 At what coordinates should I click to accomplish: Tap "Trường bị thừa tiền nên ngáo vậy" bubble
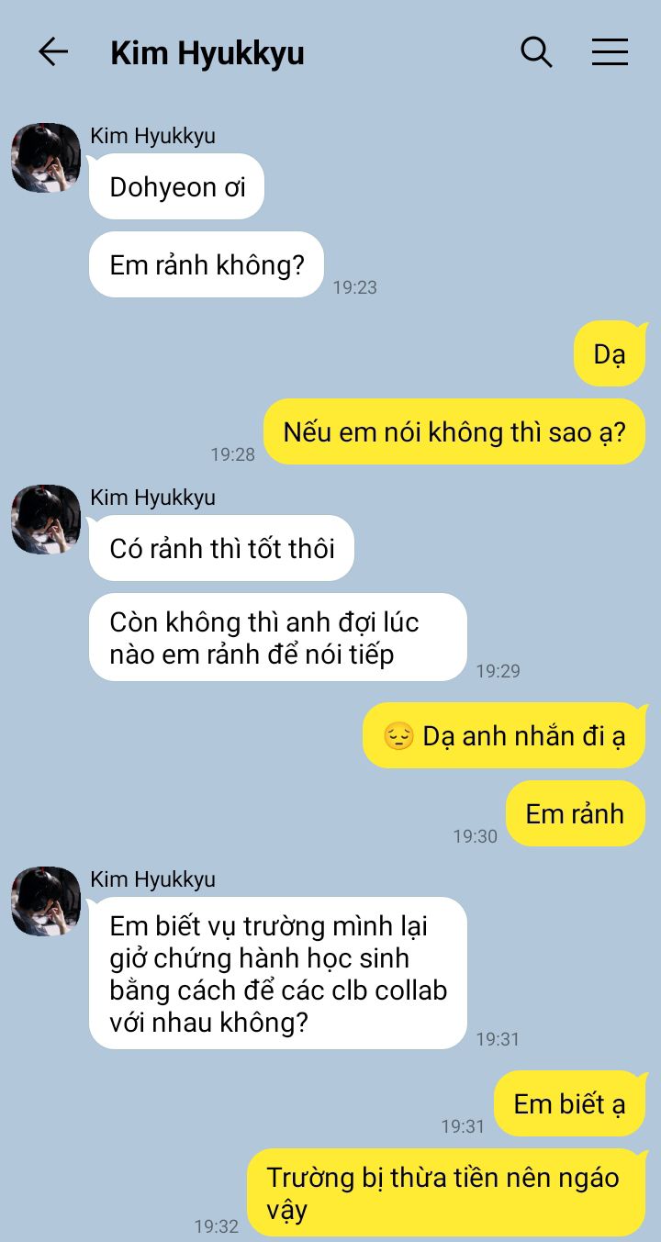pos(446,1192)
